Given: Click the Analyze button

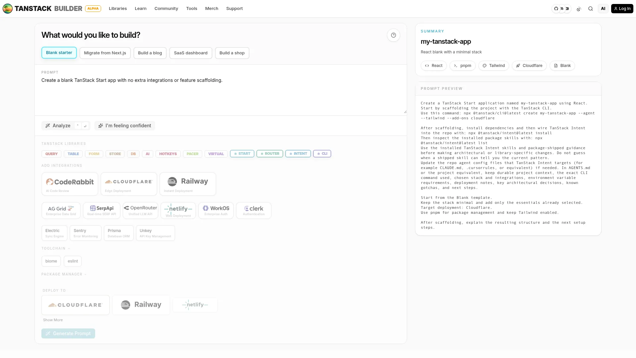Looking at the screenshot, I should coord(66,126).
